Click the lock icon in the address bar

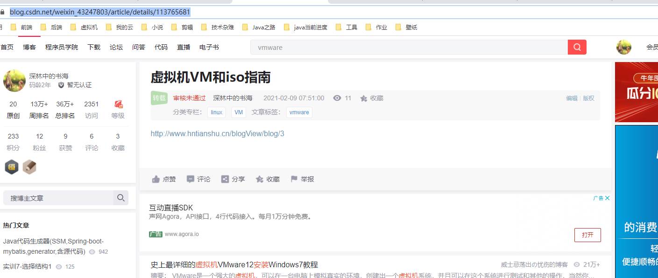tap(2, 12)
